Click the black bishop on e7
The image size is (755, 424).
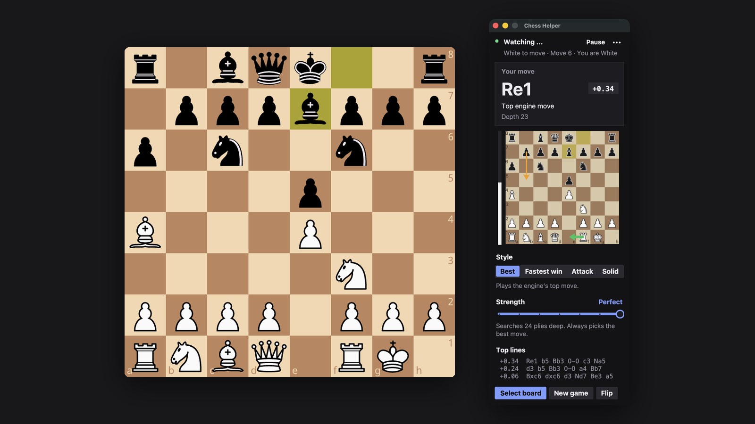click(x=310, y=109)
